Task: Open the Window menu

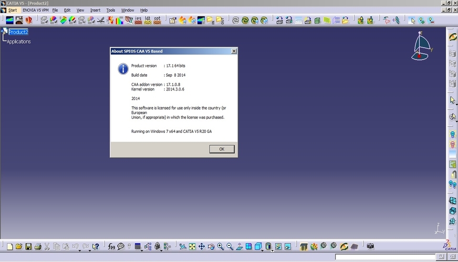Action: coord(128,10)
